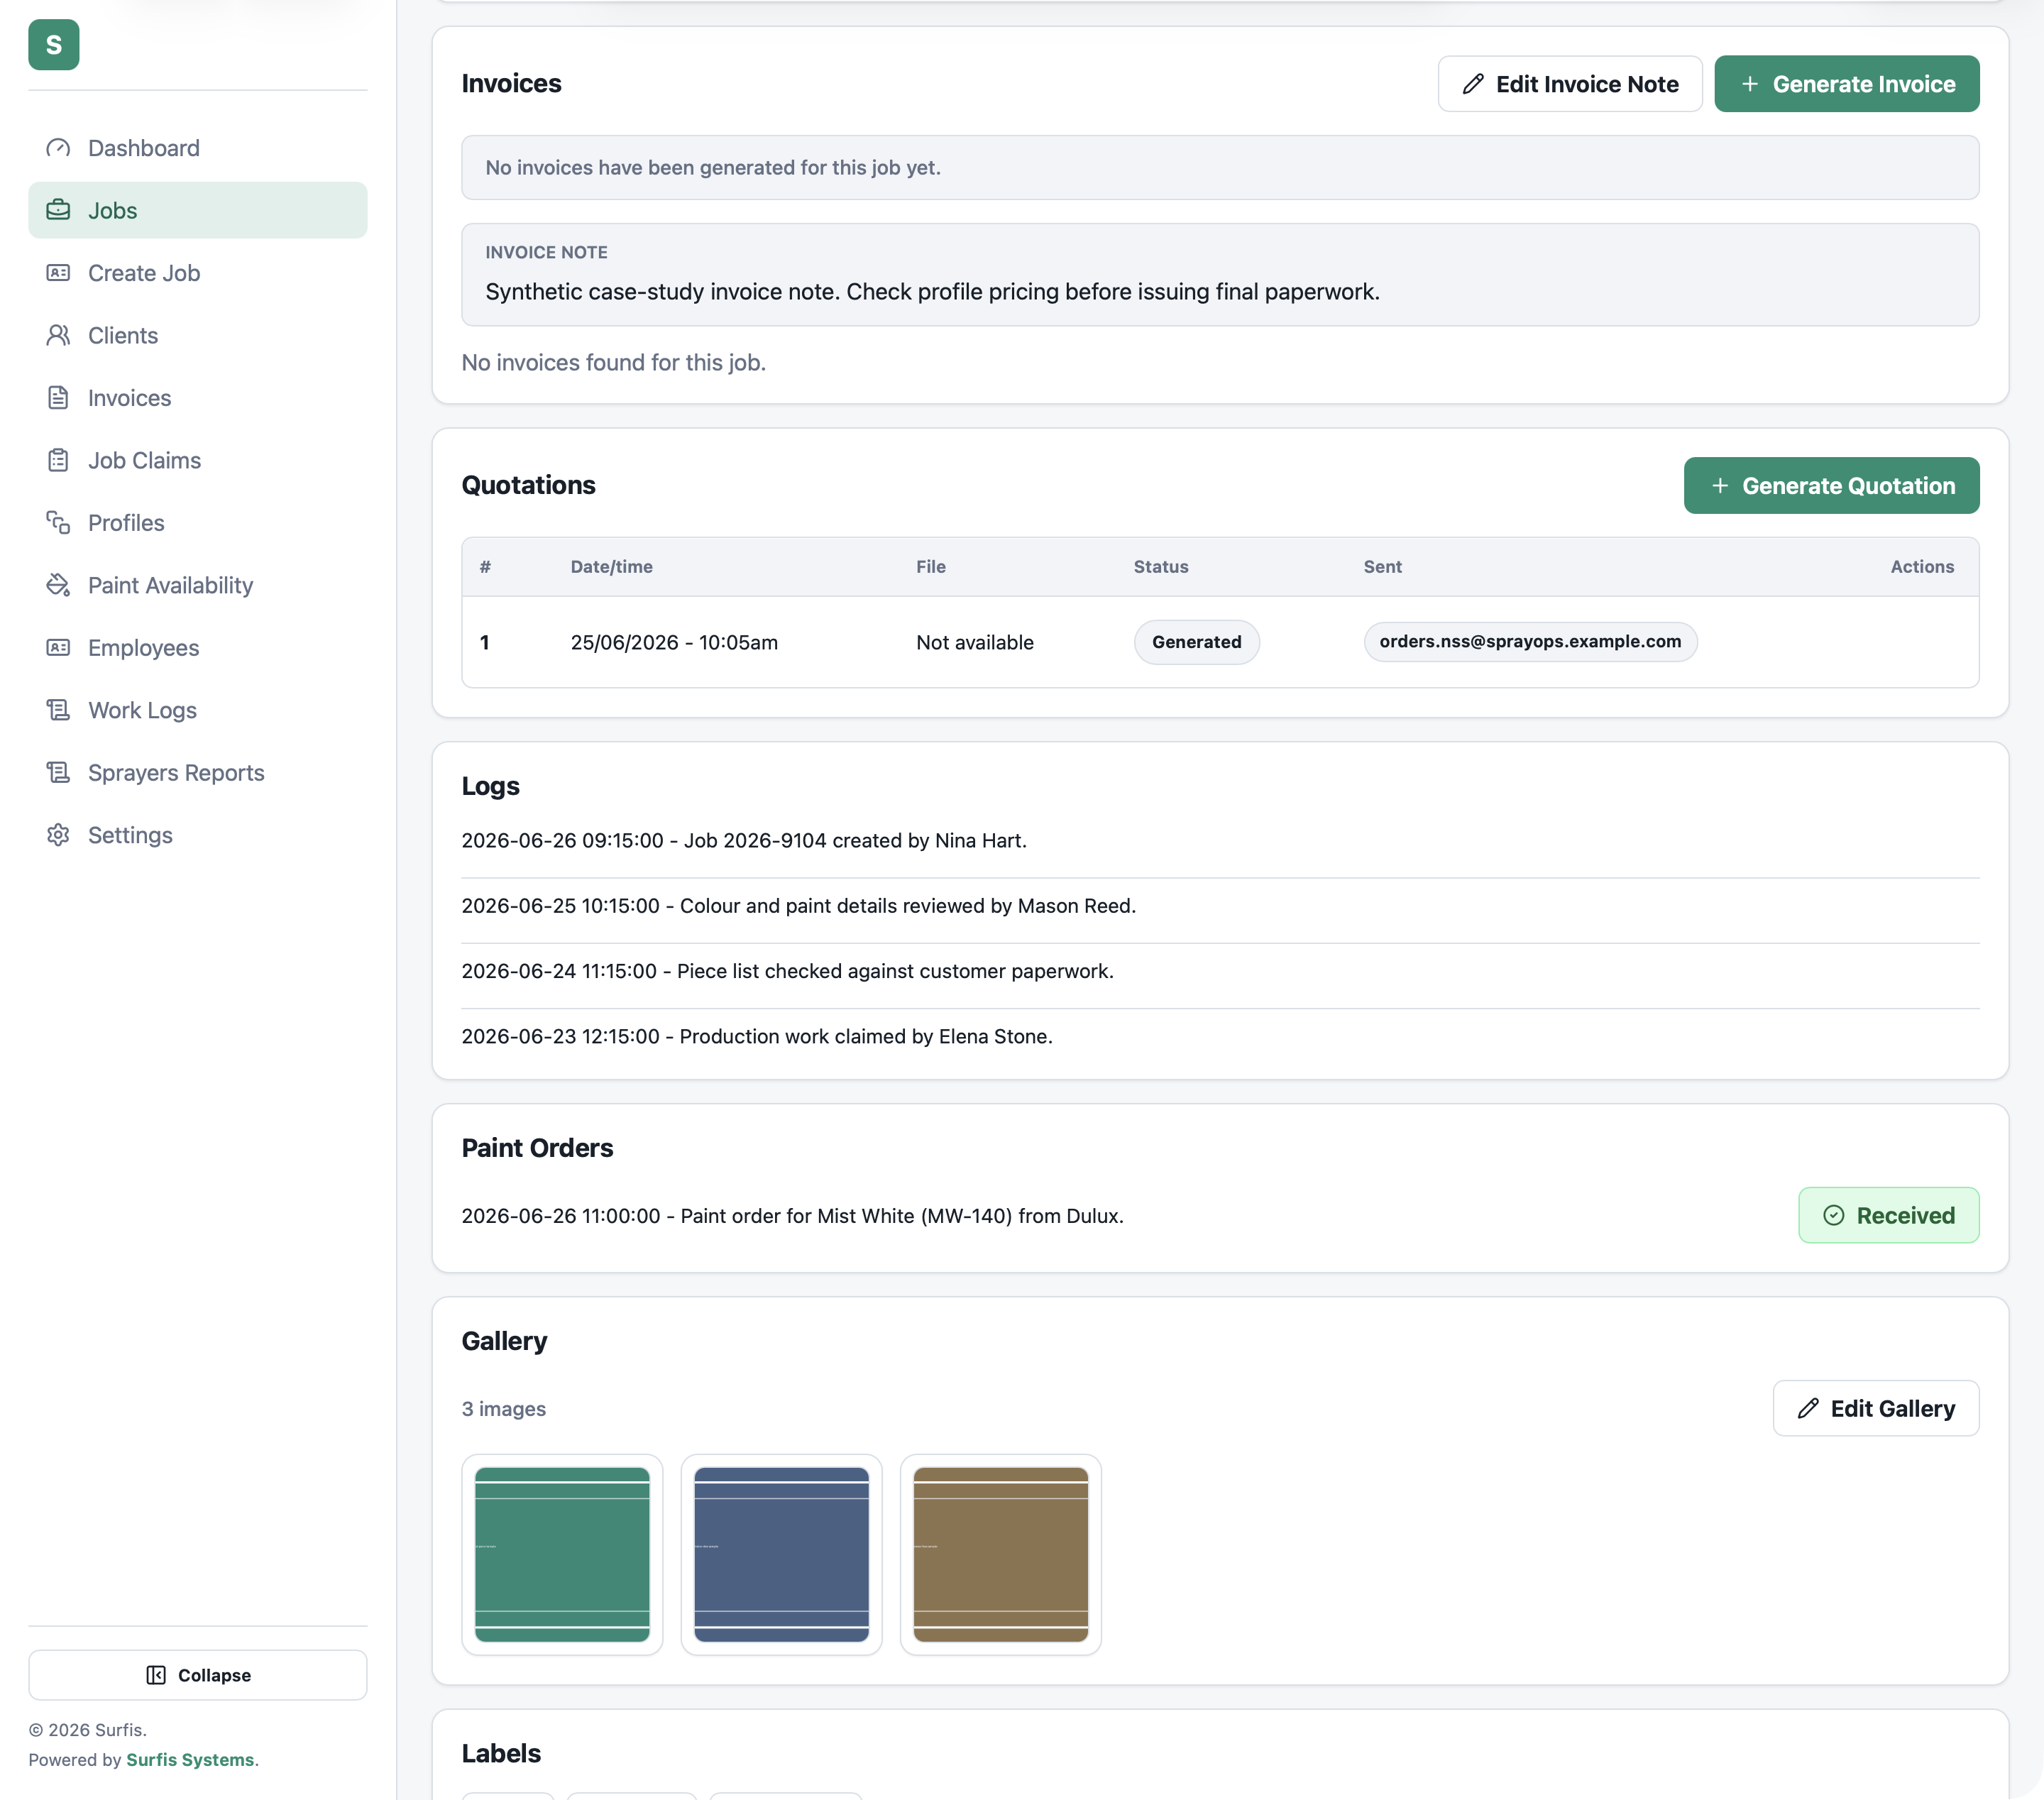Viewport: 2044px width, 1800px height.
Task: Open Job Claims page
Action: 198,460
